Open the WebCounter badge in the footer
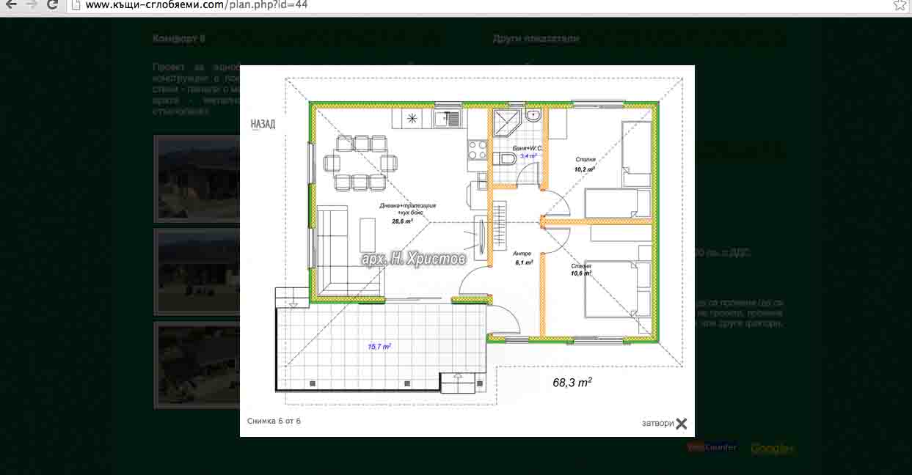Image resolution: width=912 pixels, height=475 pixels. point(712,447)
